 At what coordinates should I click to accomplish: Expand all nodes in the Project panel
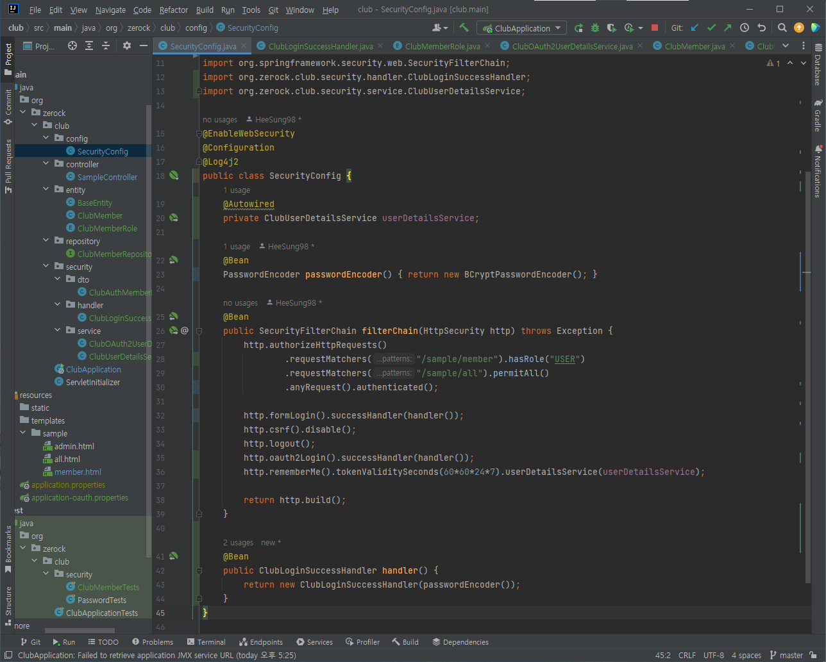point(89,46)
